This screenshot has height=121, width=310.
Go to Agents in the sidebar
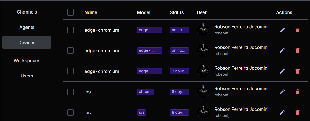[27, 27]
